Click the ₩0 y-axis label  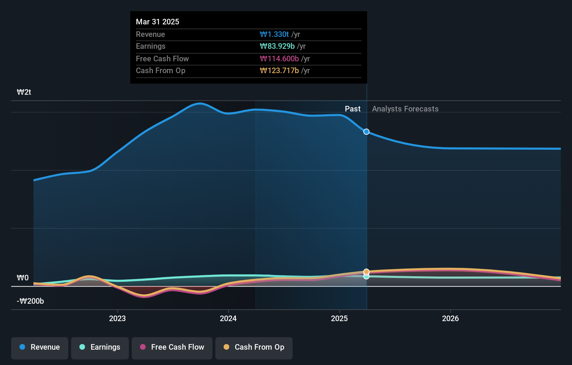[23, 278]
